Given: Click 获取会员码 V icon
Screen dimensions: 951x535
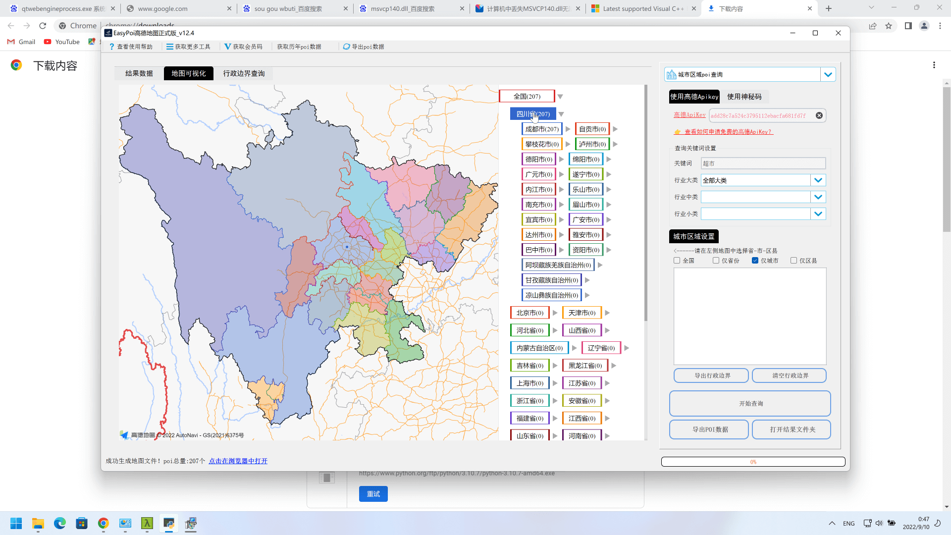Looking at the screenshot, I should click(227, 47).
